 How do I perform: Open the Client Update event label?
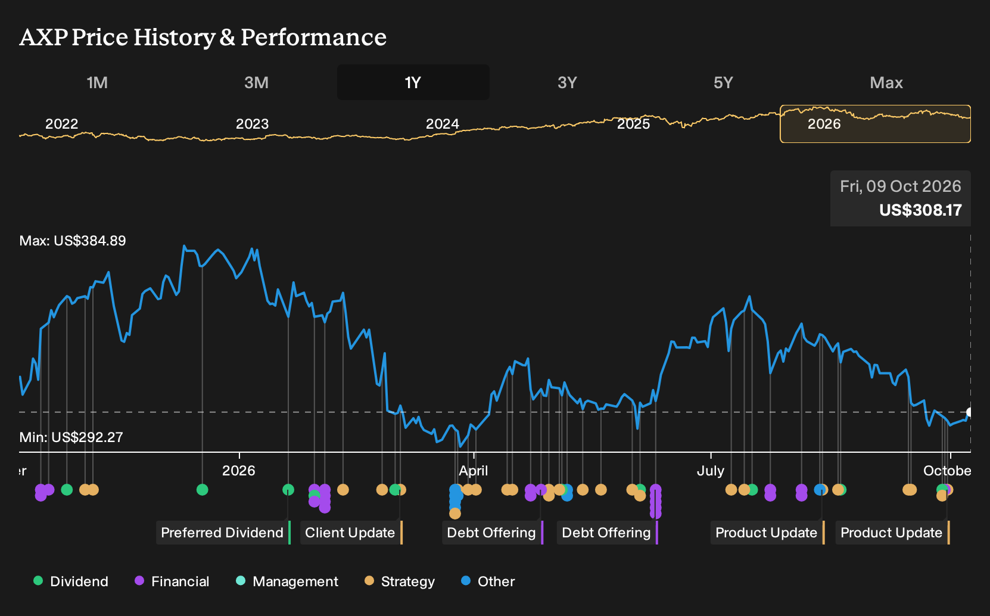pos(351,533)
